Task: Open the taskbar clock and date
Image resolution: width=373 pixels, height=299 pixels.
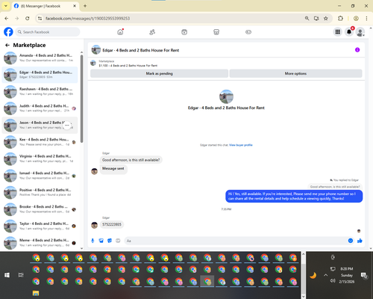Action: click(x=347, y=275)
